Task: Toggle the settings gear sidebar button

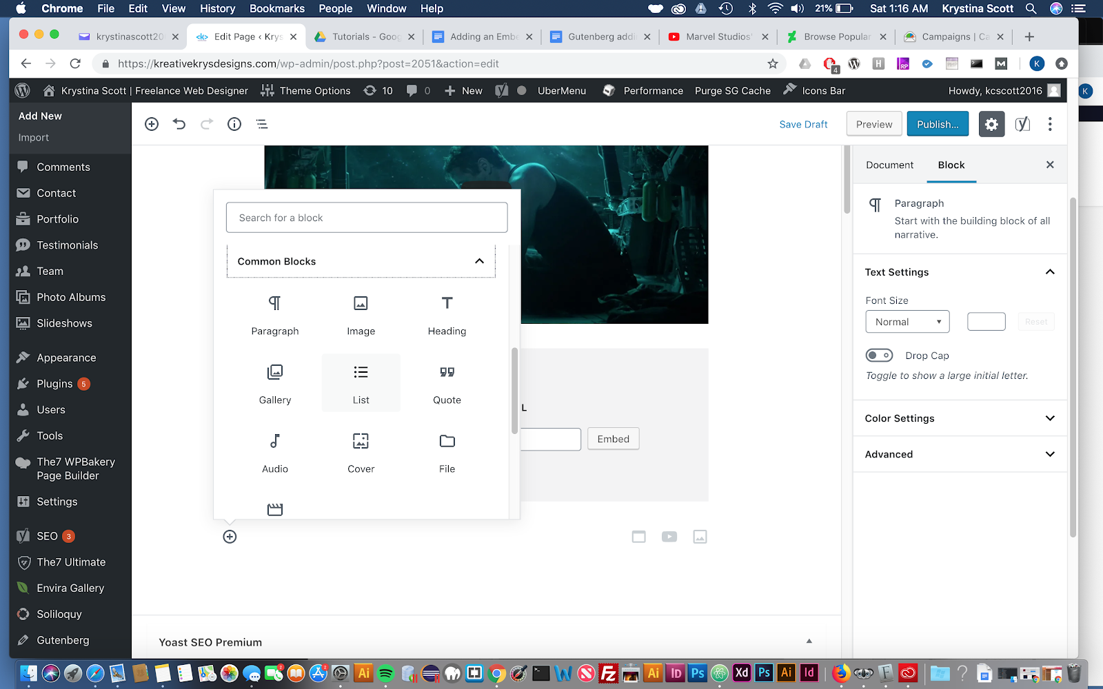Action: tap(991, 124)
